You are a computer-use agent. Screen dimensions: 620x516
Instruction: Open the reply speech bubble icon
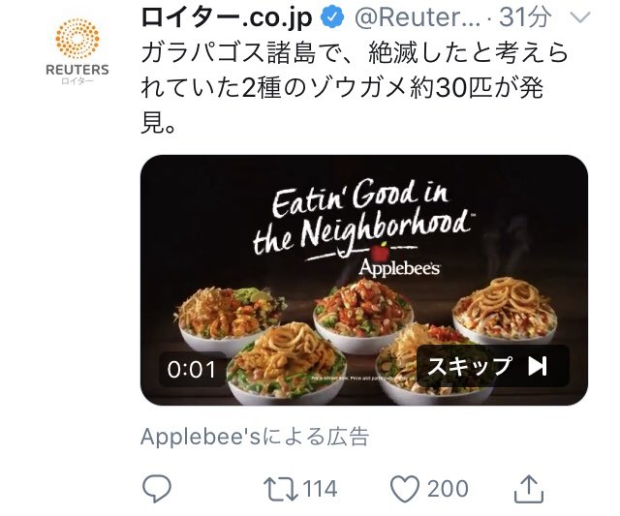tap(157, 489)
